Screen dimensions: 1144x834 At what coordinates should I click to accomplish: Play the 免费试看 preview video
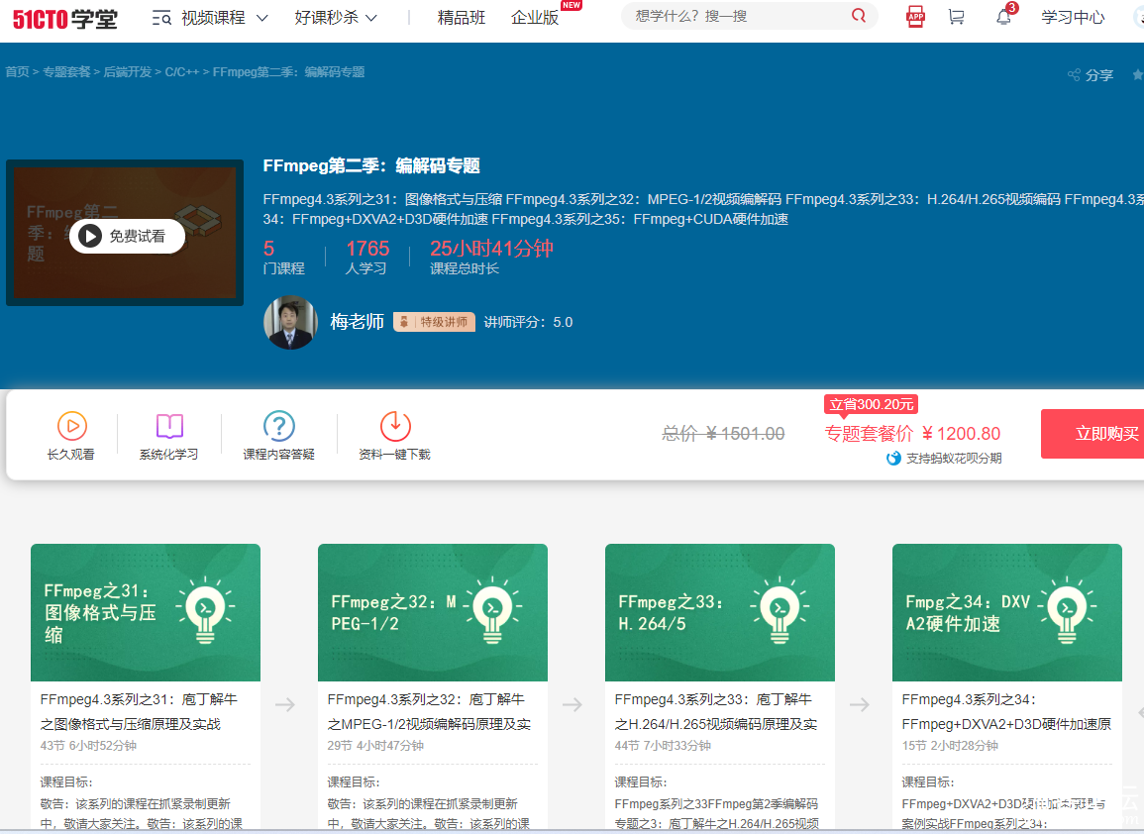pyautogui.click(x=127, y=236)
